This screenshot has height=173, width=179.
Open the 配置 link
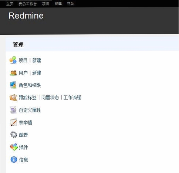(23, 135)
